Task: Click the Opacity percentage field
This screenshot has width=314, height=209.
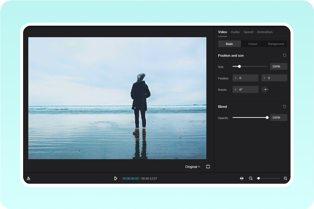Action: [279, 118]
